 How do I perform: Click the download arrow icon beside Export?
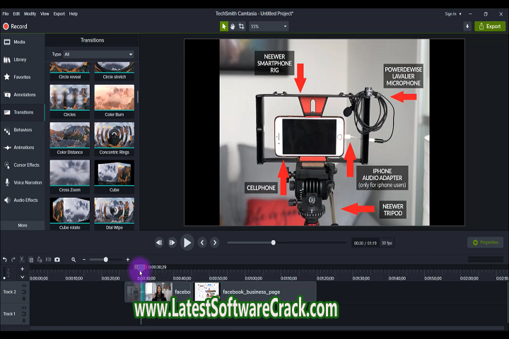[x=467, y=26]
